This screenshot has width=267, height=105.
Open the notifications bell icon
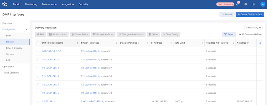coord(237,4)
